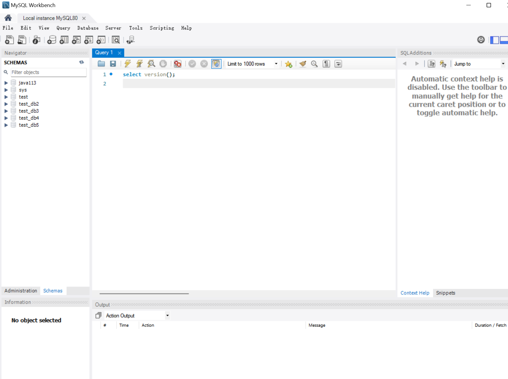Open the Server menu
This screenshot has height=379, width=508.
click(113, 28)
